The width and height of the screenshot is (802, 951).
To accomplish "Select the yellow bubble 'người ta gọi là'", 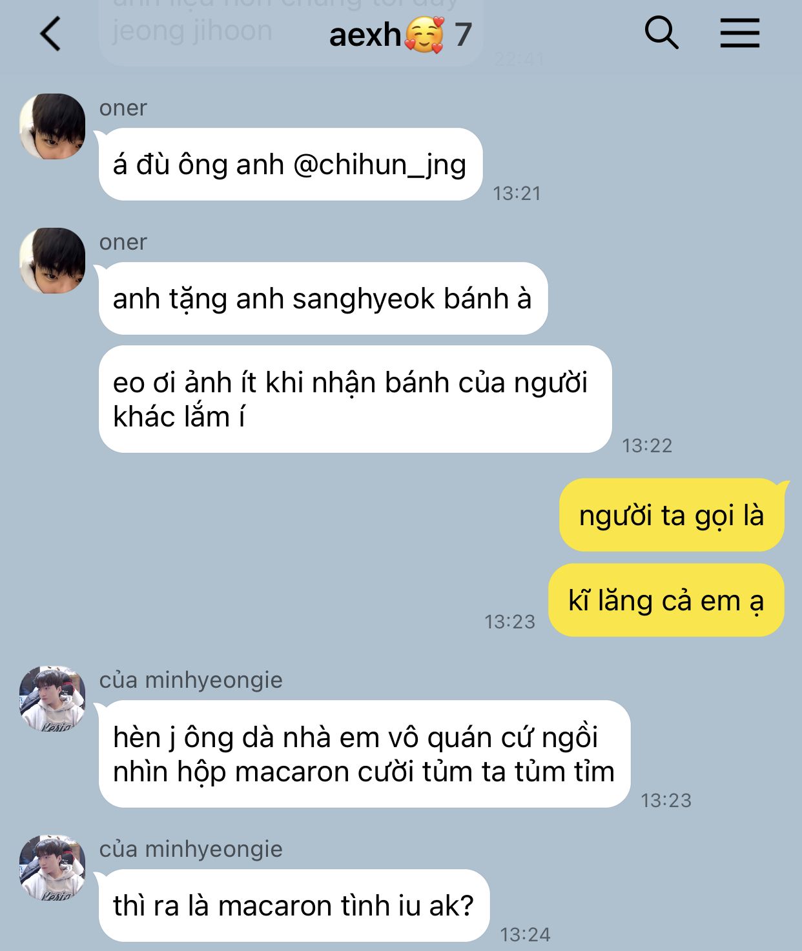I will coord(672,516).
